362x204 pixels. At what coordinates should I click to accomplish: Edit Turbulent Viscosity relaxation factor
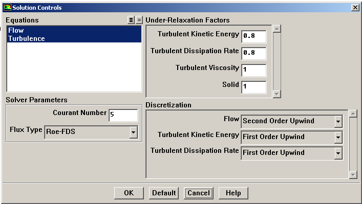(254, 70)
